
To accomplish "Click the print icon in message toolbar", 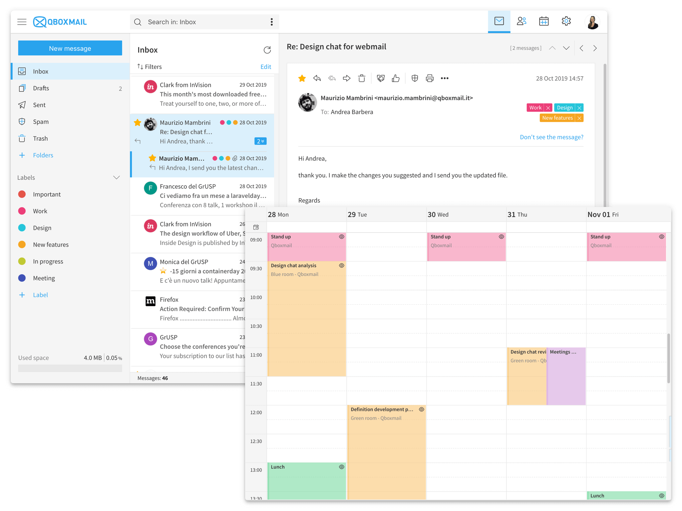I will point(430,79).
